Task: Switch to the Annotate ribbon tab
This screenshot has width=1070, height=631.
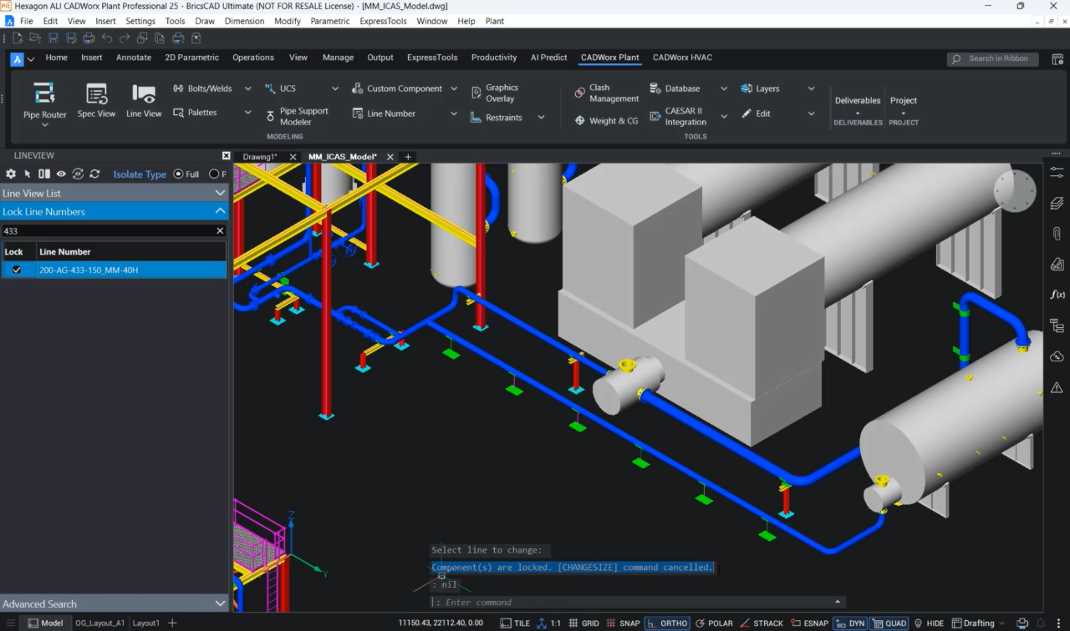Action: point(134,58)
